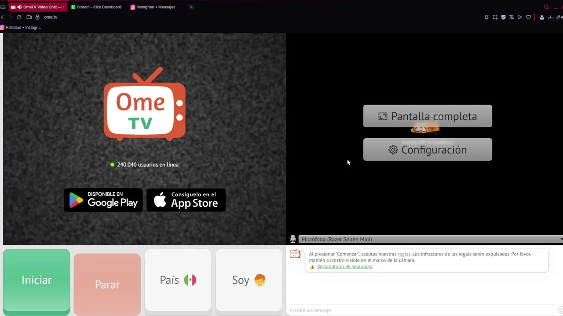563x316 pixels.
Task: Click the send flow arrow icon in the toolbar
Action: pos(520,17)
